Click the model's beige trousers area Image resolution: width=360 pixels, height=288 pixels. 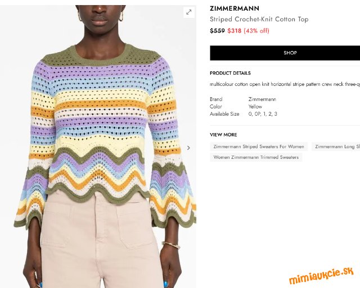[x=100, y=243]
